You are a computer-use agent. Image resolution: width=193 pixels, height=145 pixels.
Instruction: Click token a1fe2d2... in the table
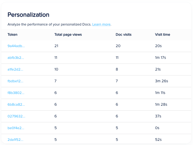tap(15, 69)
